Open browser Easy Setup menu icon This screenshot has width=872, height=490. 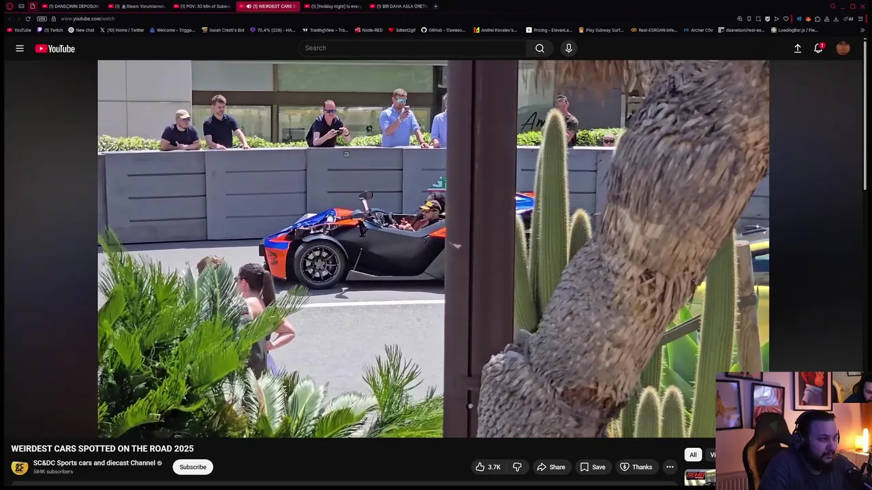[860, 19]
